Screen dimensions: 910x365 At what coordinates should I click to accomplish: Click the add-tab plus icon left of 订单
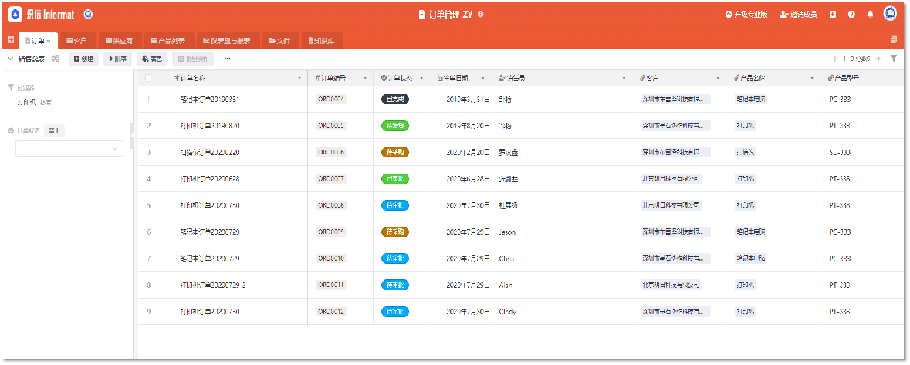[11, 41]
